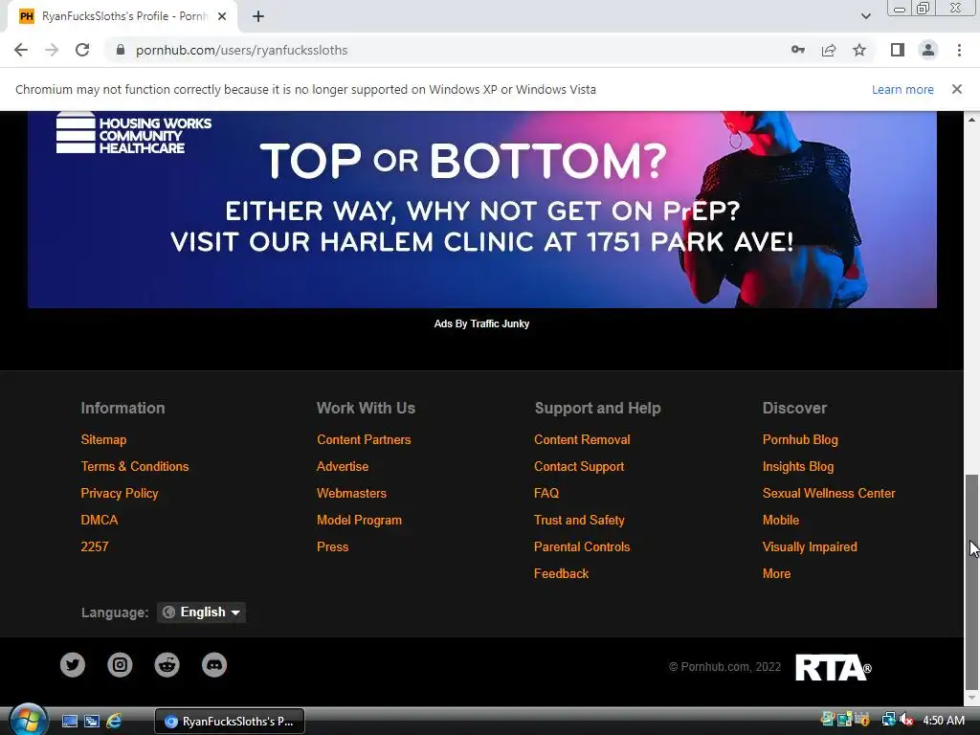Launch Internet Explorer from quick launch
Screen dimensions: 980x735
pos(114,722)
